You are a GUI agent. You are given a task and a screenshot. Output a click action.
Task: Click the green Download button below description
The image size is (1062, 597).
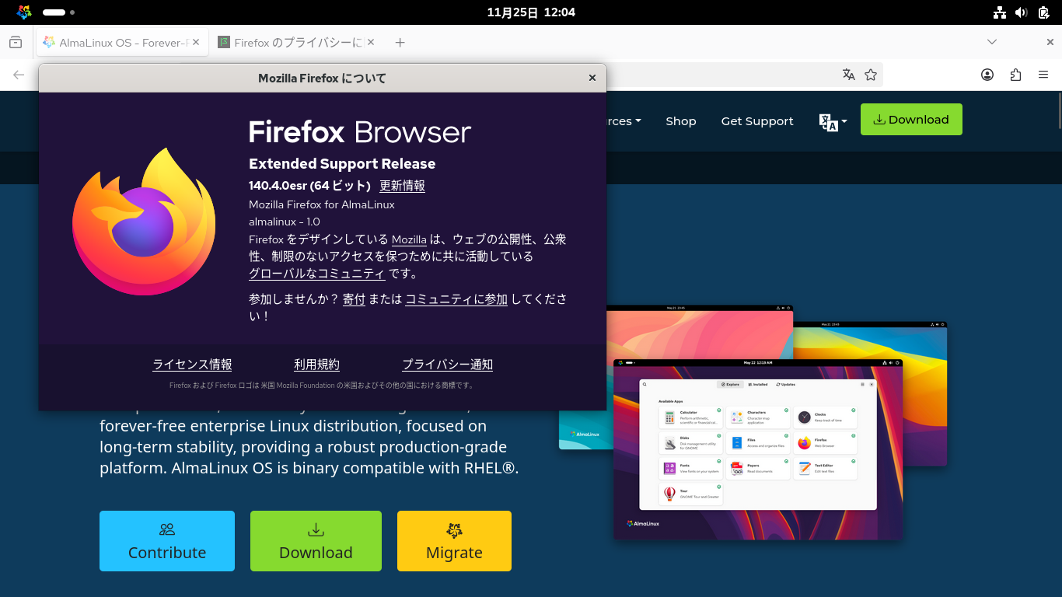(x=316, y=541)
